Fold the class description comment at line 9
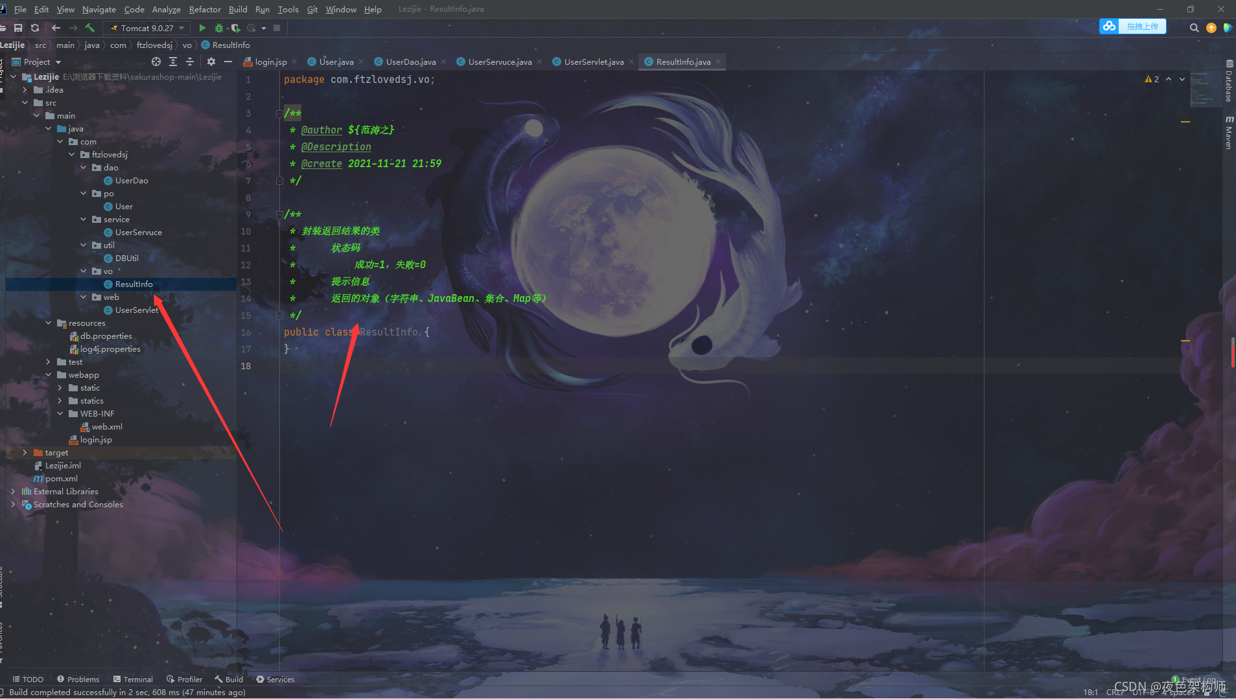 [279, 214]
